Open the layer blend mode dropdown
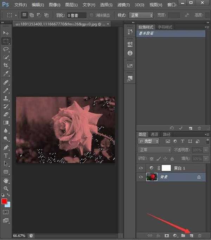 coord(154,150)
